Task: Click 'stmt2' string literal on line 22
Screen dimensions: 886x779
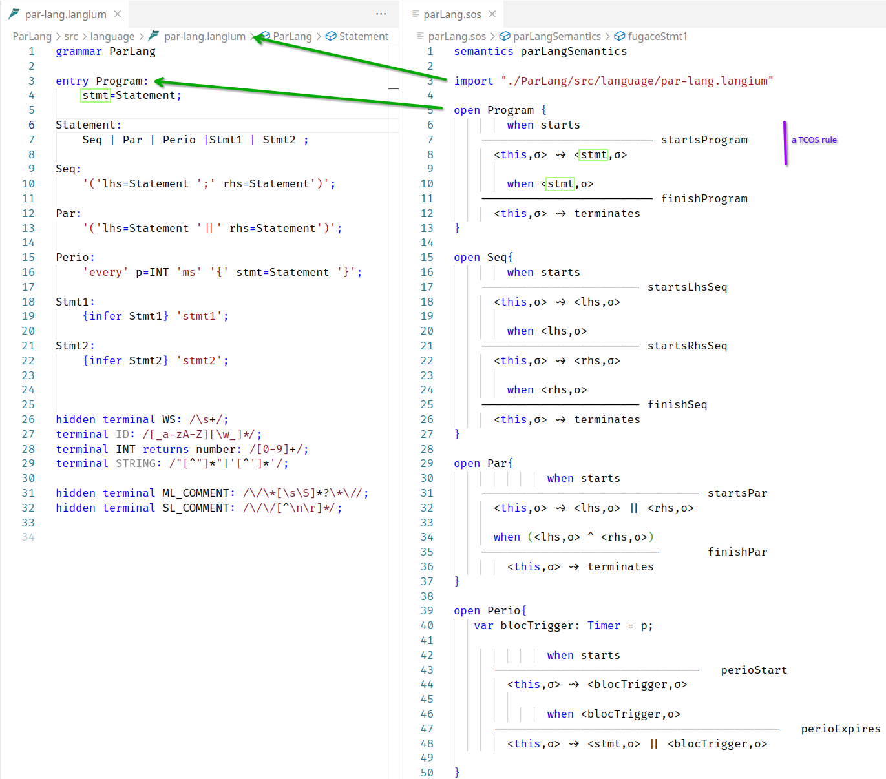Action: pos(199,361)
